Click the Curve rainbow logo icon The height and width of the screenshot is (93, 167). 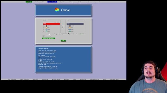[57, 10]
